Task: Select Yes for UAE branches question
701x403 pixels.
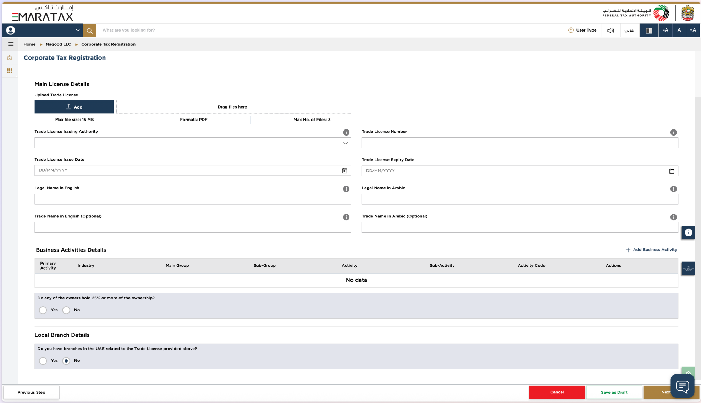Action: pos(43,361)
